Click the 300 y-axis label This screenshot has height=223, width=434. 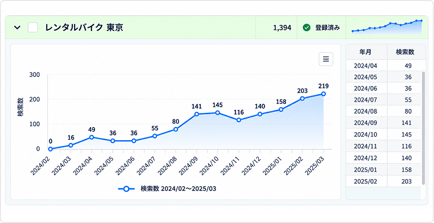tap(35, 74)
